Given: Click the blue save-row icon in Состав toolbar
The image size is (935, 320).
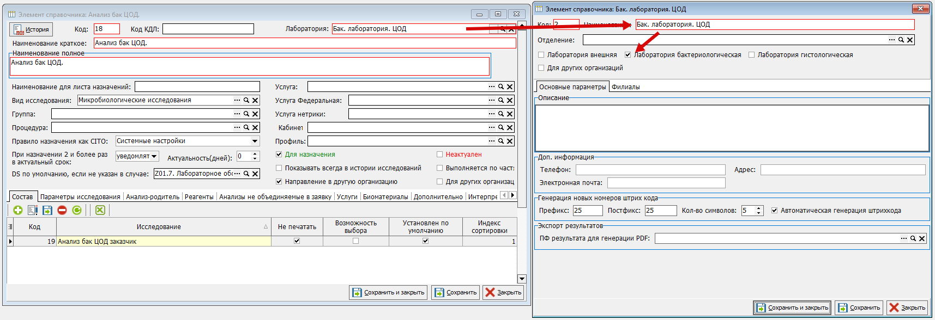Looking at the screenshot, I should (x=47, y=210).
